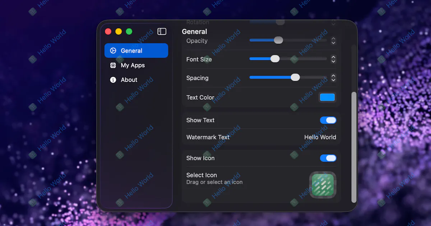Click the About info icon
Screen dimensions: 431x226
[113, 80]
